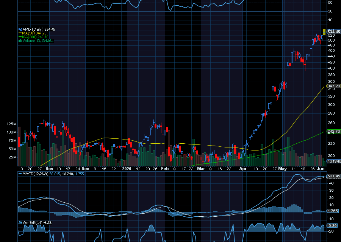The height and width of the screenshot is (242, 341).
Task: Select the MA(200) 242.70 legend text
Action: pyautogui.click(x=35, y=37)
